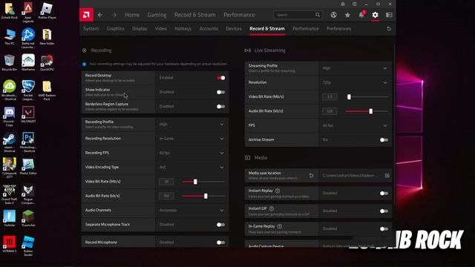
Task: Click the bug report icon in title bar
Action: coord(343,4)
